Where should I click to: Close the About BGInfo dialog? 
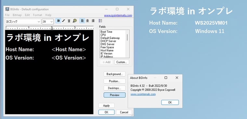(177, 77)
